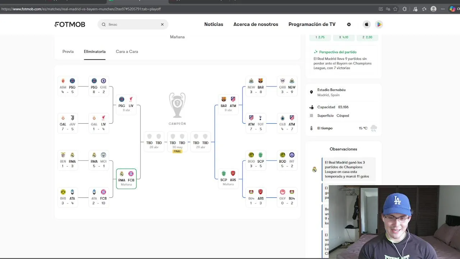
Task: Open GAL vs LIV 1-4 match
Action: coord(98,123)
